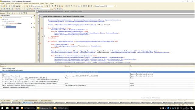Open the ПередЗаписью procedure dropdown arrow
This screenshot has width=195, height=110.
point(51,9)
